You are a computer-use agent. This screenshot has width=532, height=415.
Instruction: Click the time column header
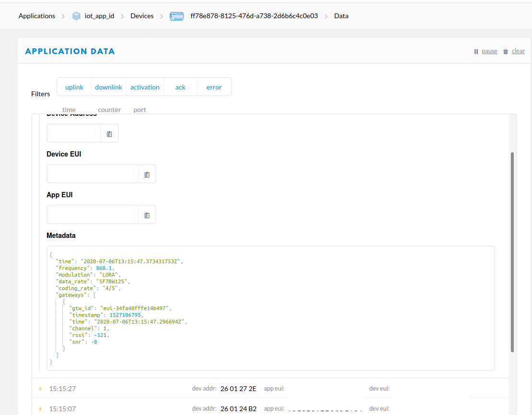pyautogui.click(x=69, y=110)
